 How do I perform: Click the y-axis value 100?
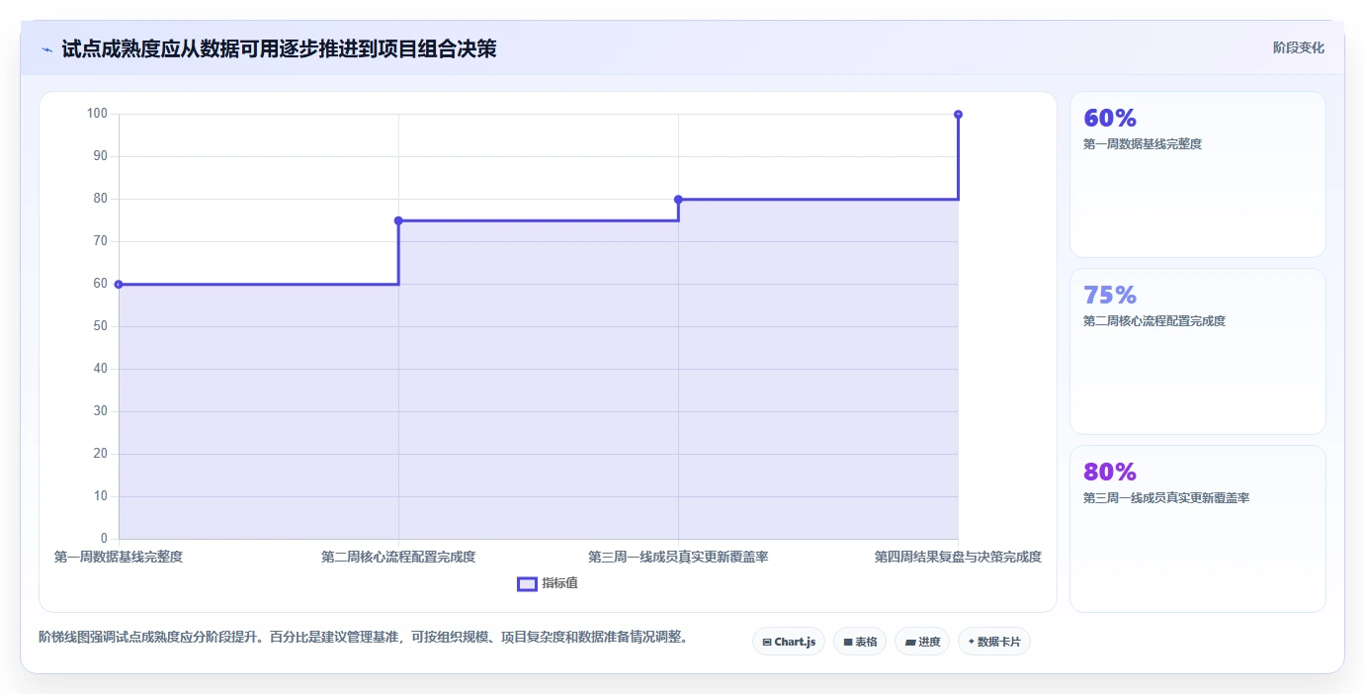point(97,114)
